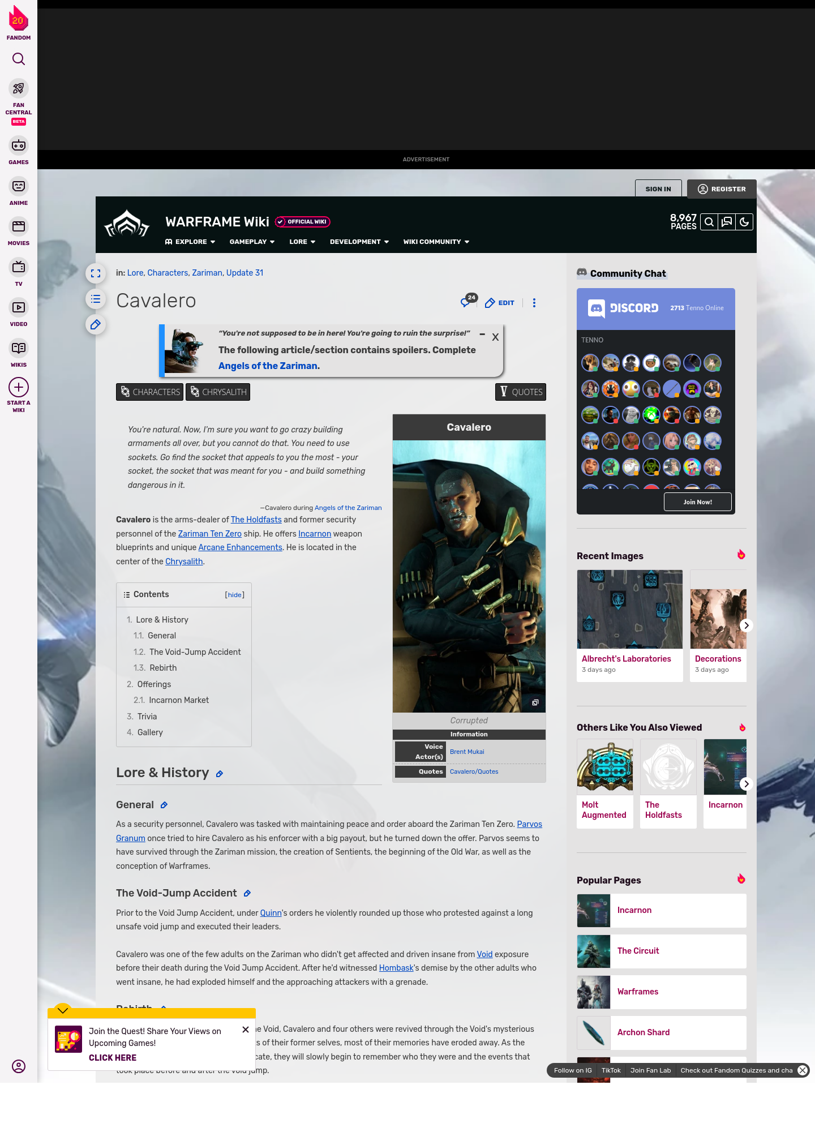Image resolution: width=815 pixels, height=1132 pixels.
Task: Expand the Wiki Community dropdown menu
Action: tap(436, 242)
